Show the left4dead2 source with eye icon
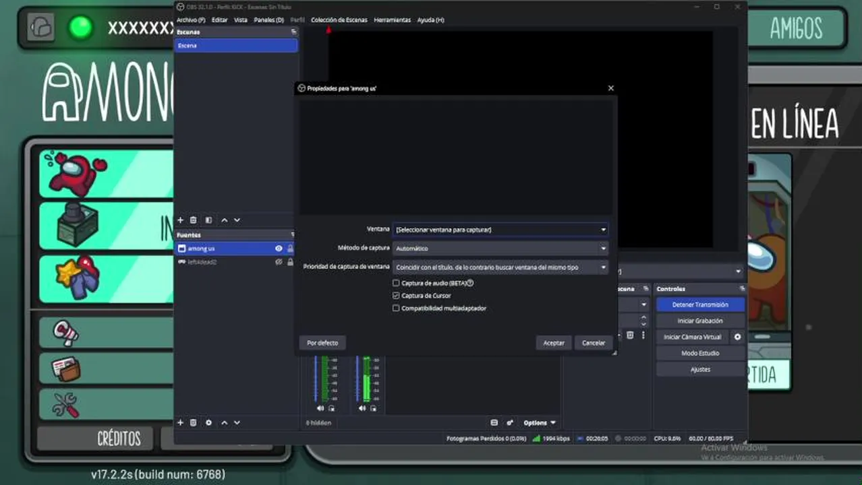The height and width of the screenshot is (485, 862). point(279,262)
